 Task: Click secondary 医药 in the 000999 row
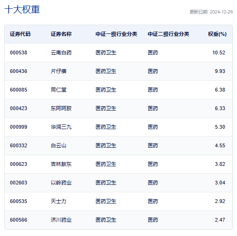[x=153, y=127]
